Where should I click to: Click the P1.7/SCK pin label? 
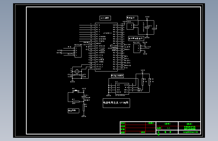[100, 41]
